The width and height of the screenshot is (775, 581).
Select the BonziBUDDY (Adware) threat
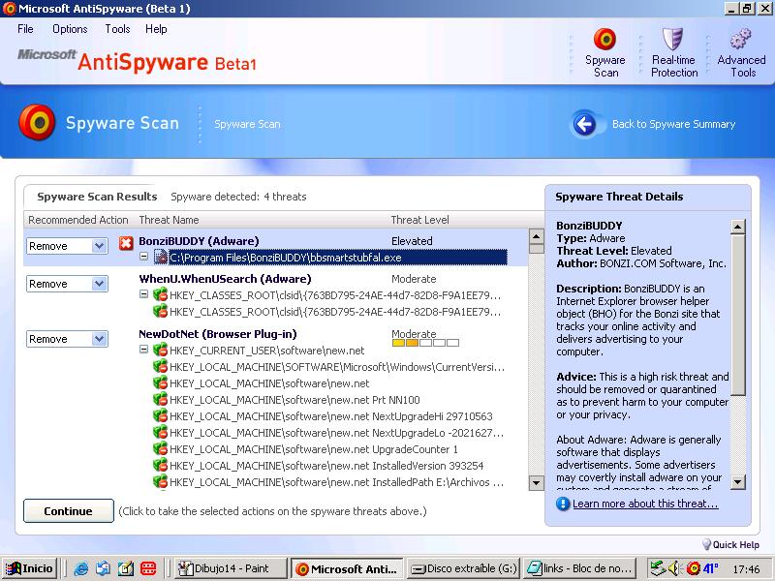(199, 241)
